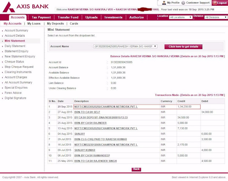Select the debit amount 34,000.00

pyautogui.click(x=207, y=112)
